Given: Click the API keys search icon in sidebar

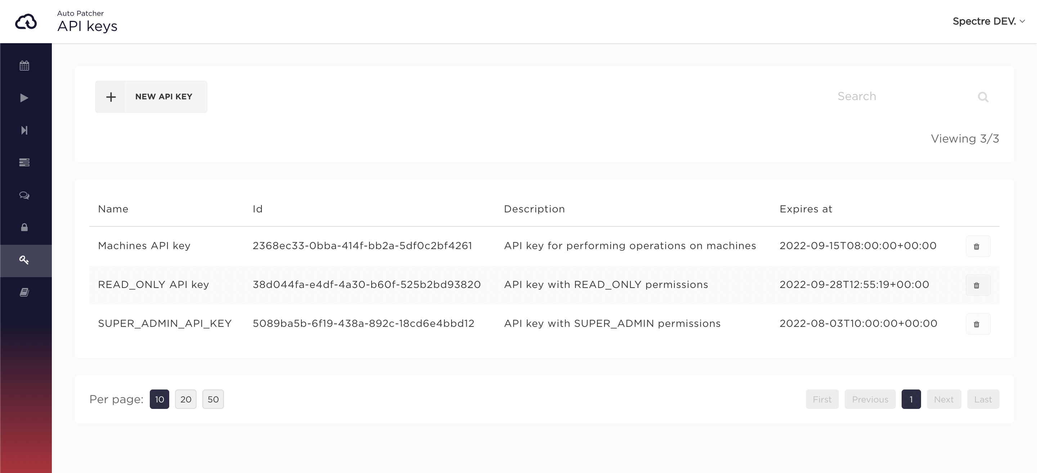Looking at the screenshot, I should (24, 259).
